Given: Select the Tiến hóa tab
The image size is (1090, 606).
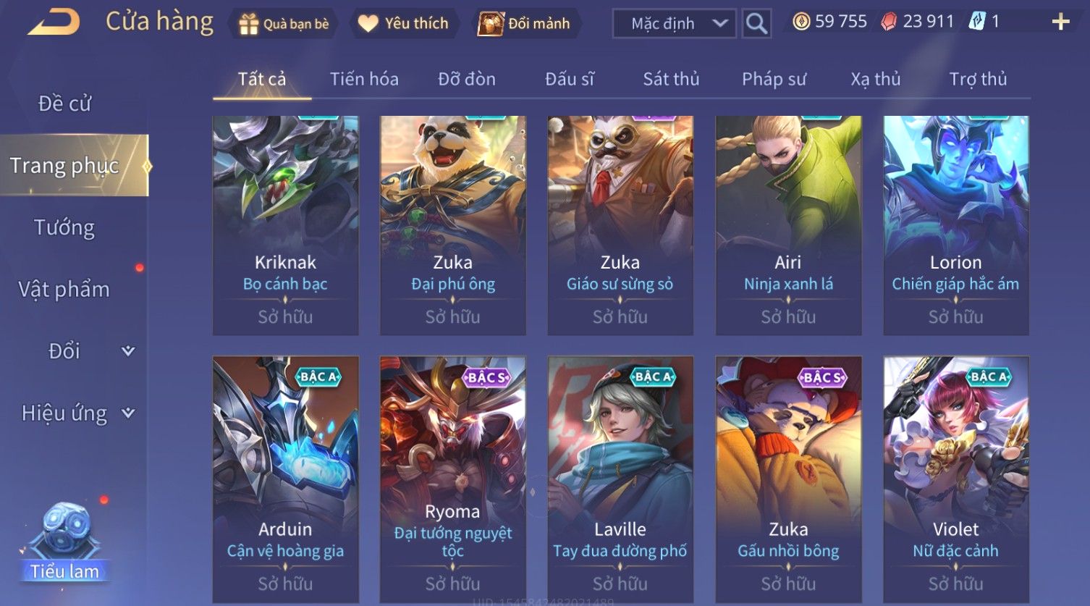Looking at the screenshot, I should (x=364, y=79).
